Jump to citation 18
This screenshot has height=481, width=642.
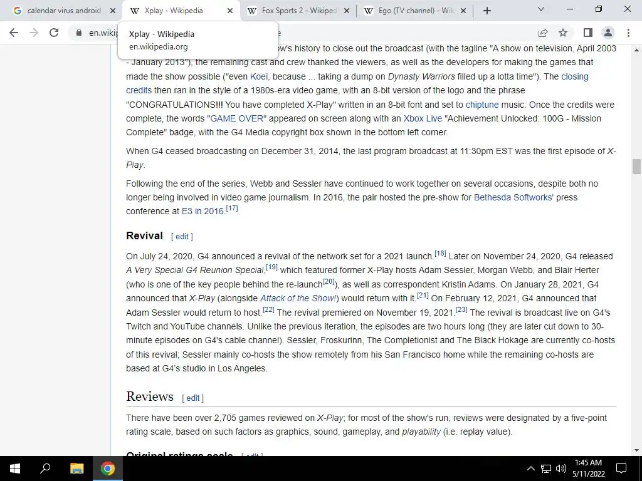coord(440,253)
